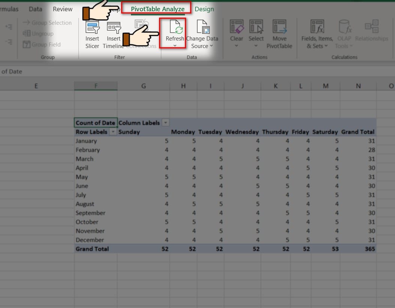
Task: Click the Saturday grand total 53
Action: (335, 249)
